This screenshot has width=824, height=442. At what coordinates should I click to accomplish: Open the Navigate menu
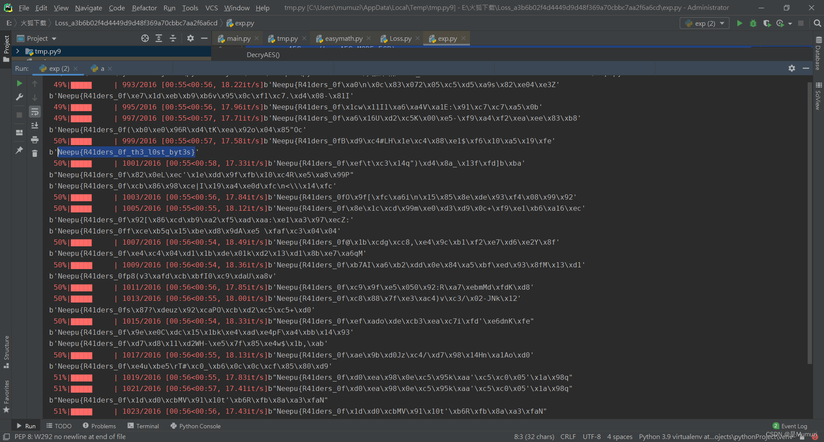pos(88,8)
